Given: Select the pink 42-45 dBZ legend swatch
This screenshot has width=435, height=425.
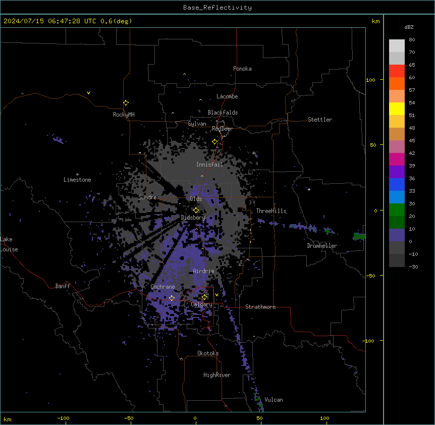Looking at the screenshot, I should tap(397, 147).
